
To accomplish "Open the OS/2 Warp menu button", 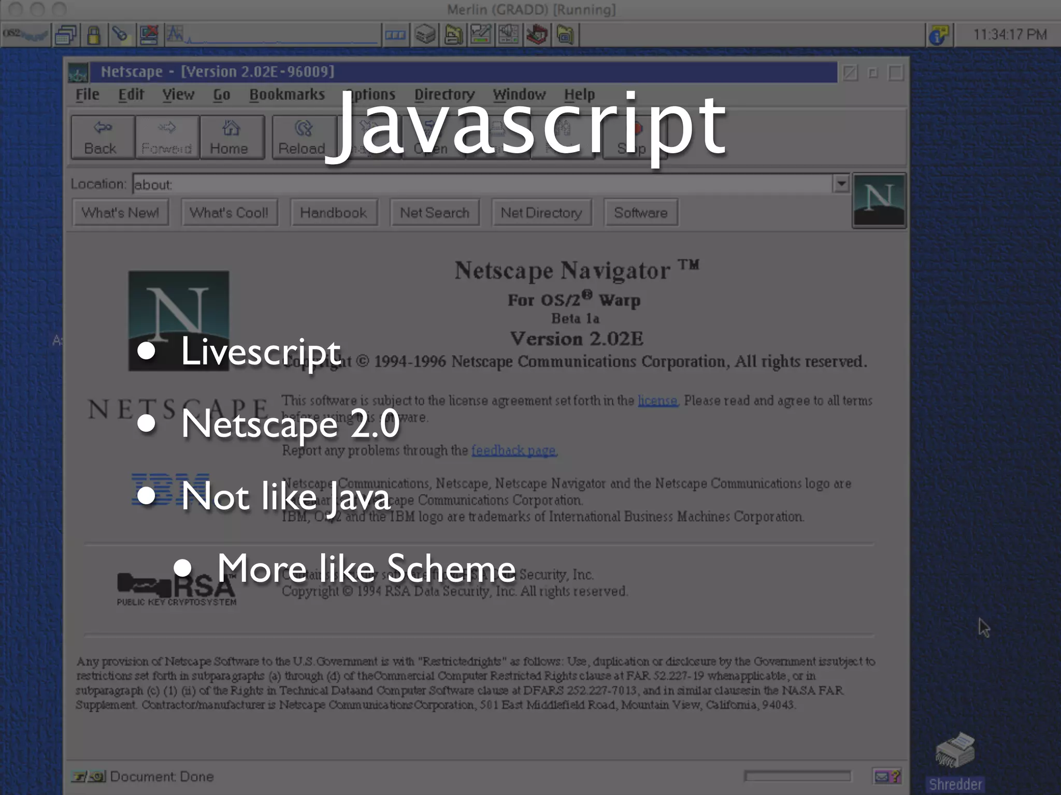I will (25, 35).
